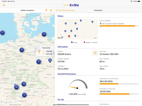Click the Status section heading

60,16
